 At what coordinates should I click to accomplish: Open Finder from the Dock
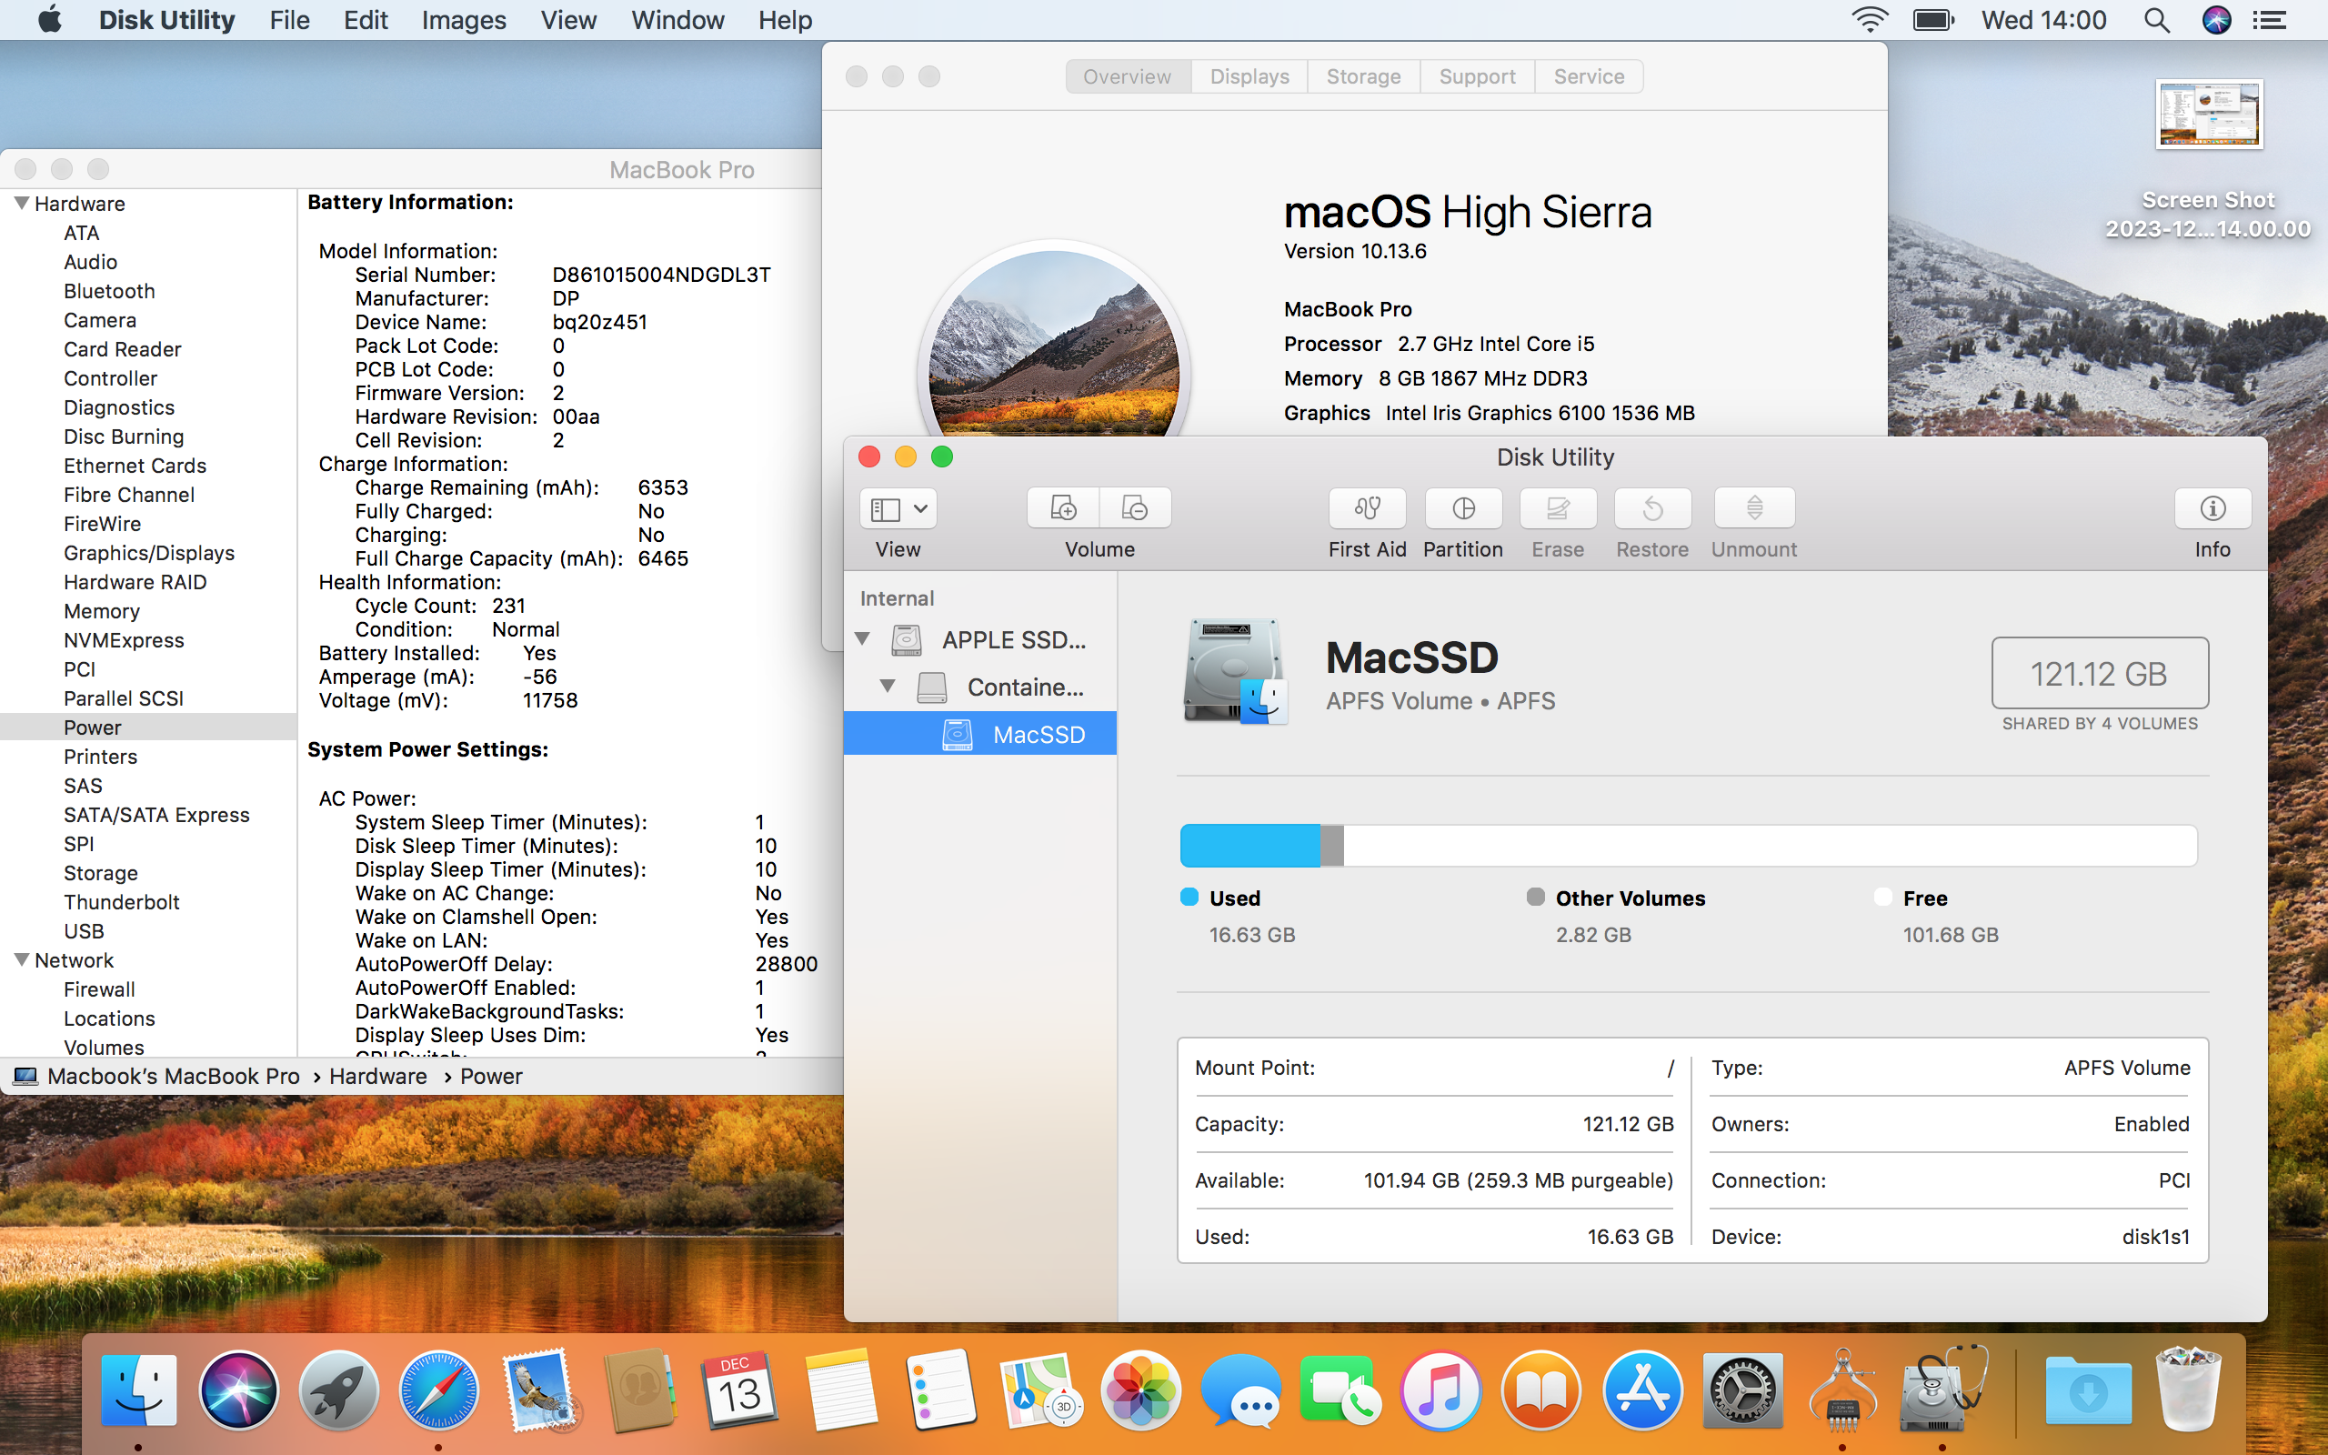(x=139, y=1390)
